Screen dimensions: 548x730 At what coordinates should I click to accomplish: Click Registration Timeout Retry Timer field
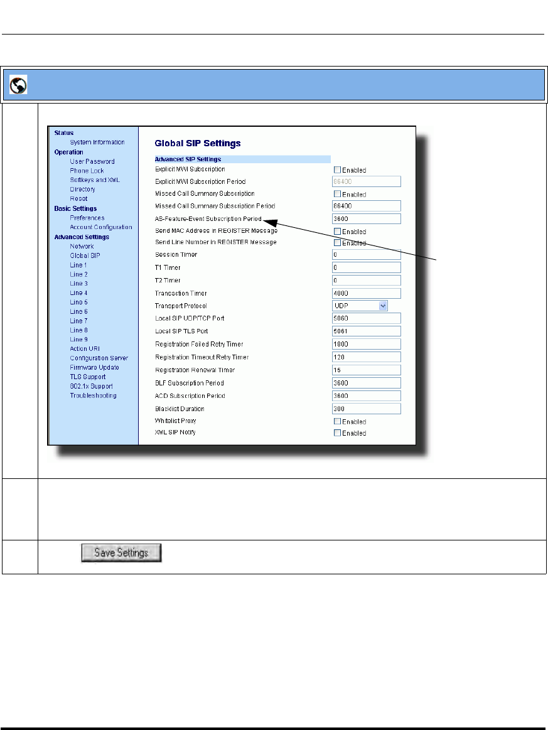367,357
